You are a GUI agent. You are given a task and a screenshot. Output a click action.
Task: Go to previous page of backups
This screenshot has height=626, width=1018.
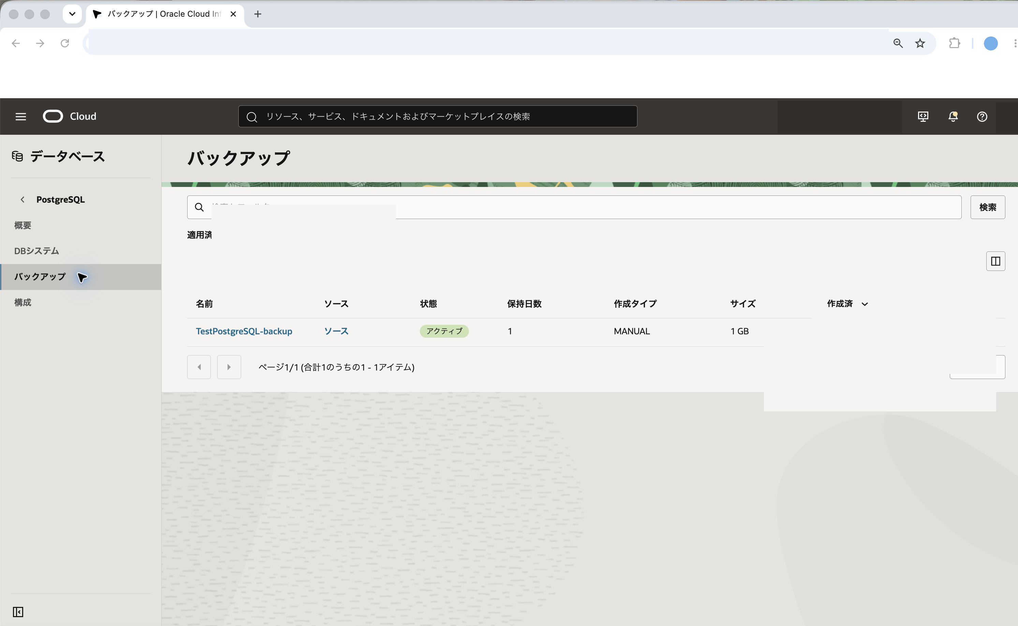(x=199, y=367)
